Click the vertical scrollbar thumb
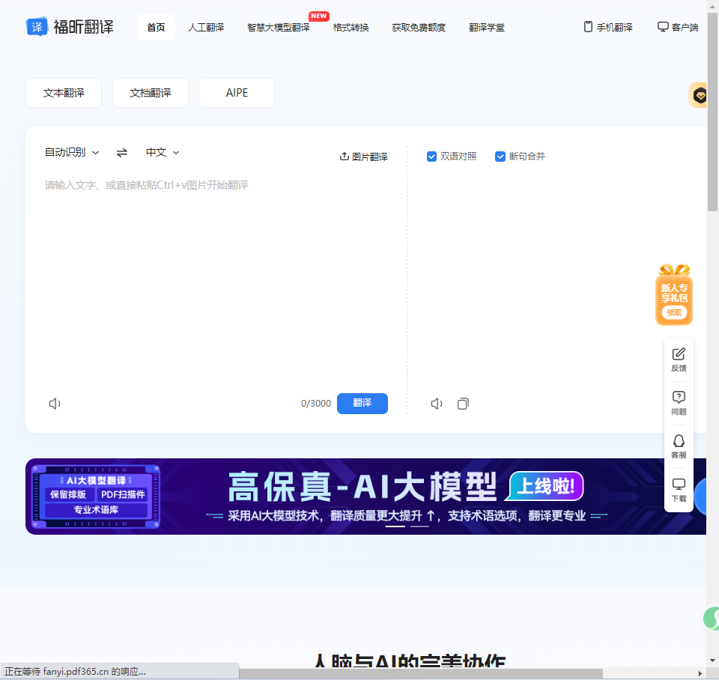 pos(712,112)
